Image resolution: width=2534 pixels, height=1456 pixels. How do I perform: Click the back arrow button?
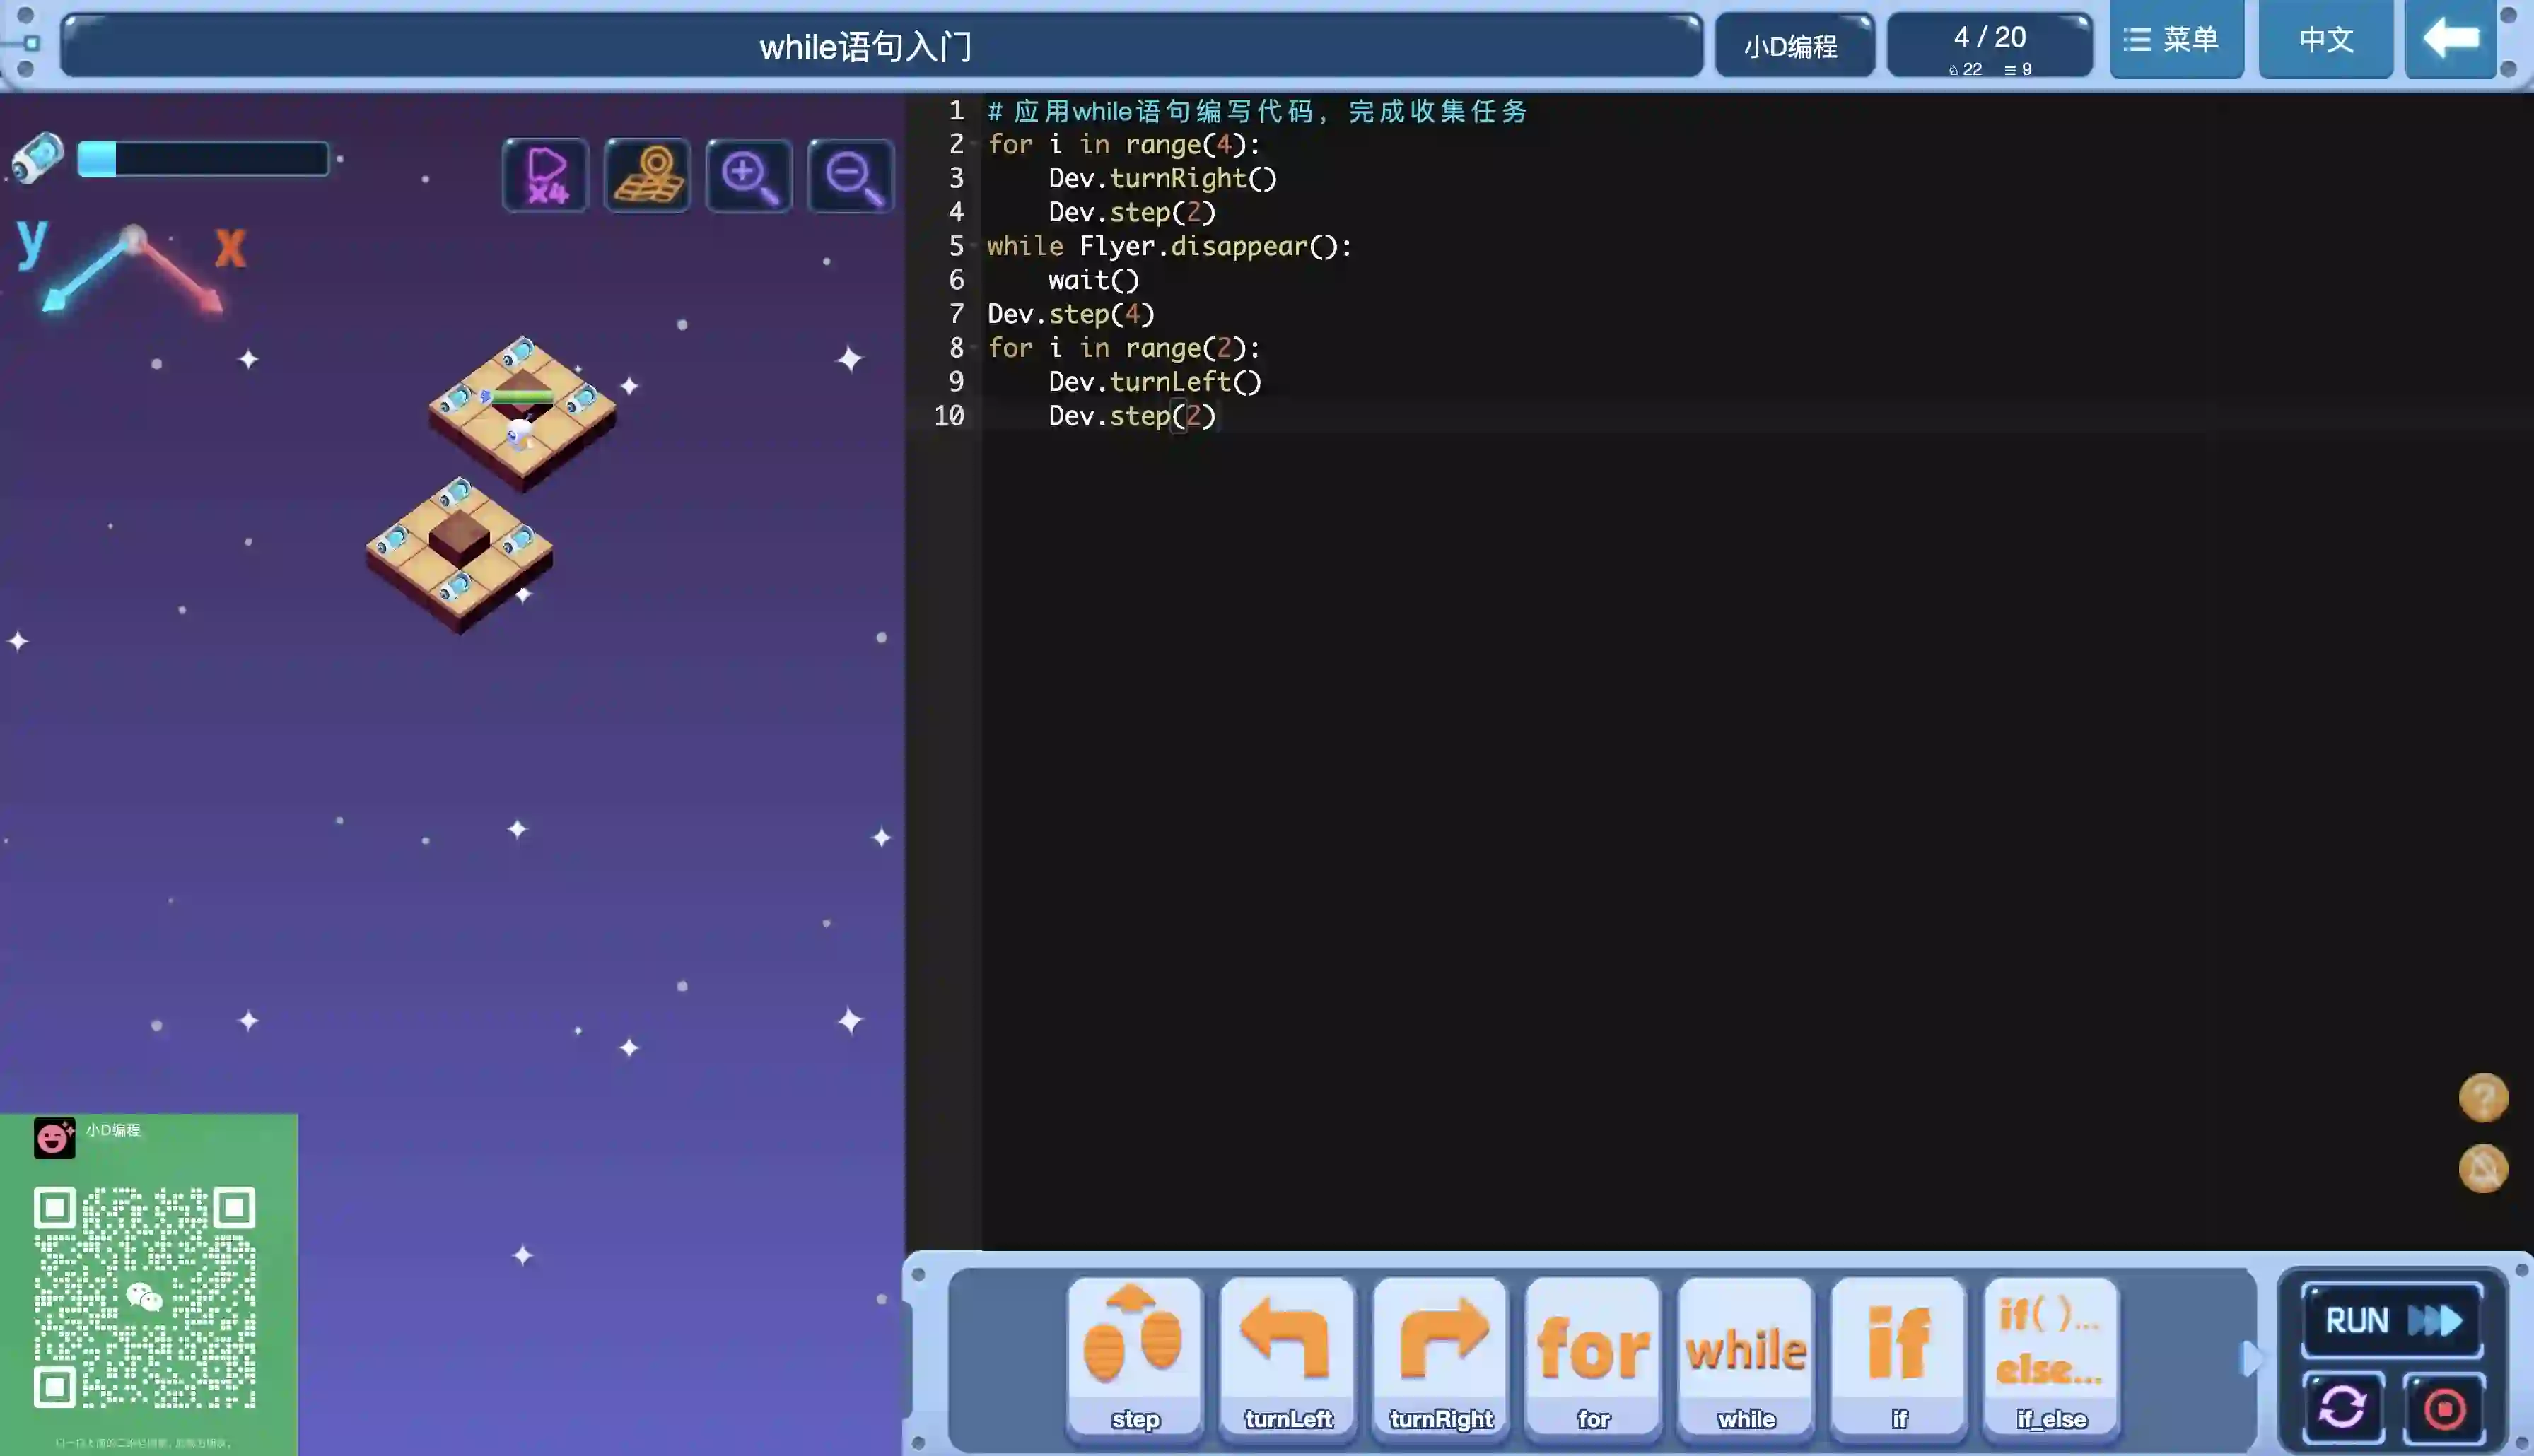tap(2450, 40)
